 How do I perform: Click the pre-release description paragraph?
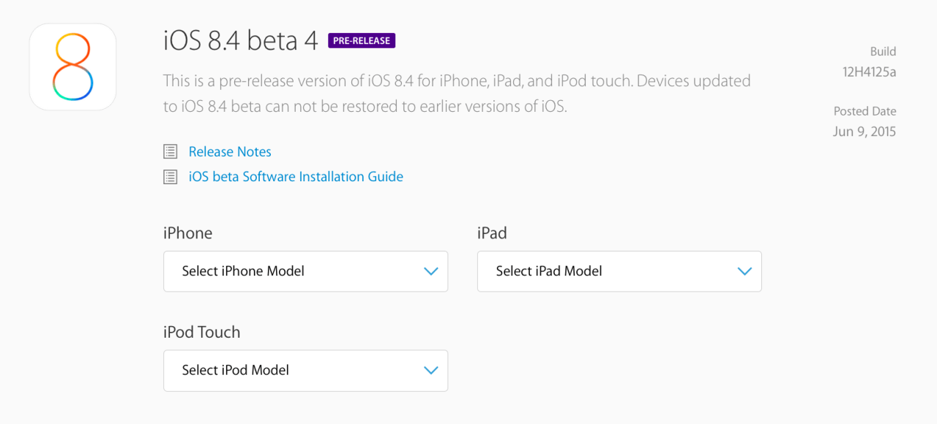457,94
